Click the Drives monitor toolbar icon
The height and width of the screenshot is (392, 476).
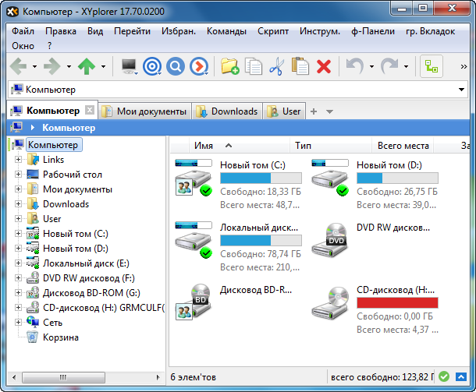(x=129, y=66)
